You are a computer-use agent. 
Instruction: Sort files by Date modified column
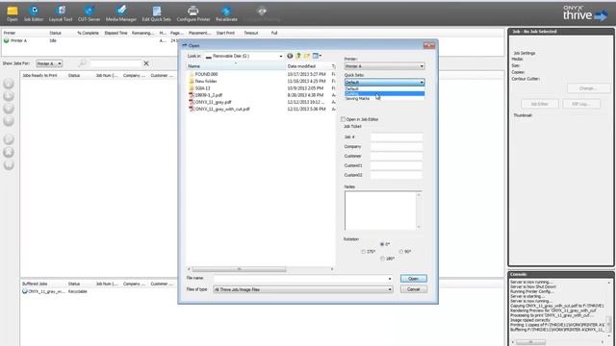coord(308,66)
